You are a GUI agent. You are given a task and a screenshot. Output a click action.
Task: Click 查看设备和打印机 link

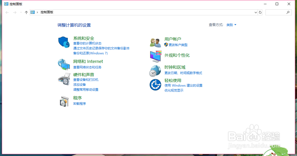tap(86, 80)
